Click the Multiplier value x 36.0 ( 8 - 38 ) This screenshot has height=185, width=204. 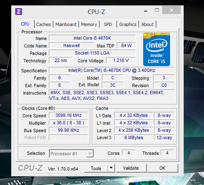pos(68,123)
